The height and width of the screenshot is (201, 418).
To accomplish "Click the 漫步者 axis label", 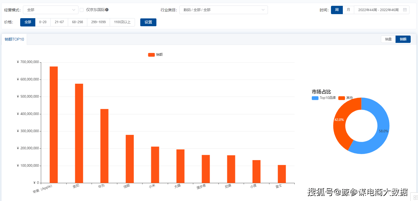I will [201, 187].
